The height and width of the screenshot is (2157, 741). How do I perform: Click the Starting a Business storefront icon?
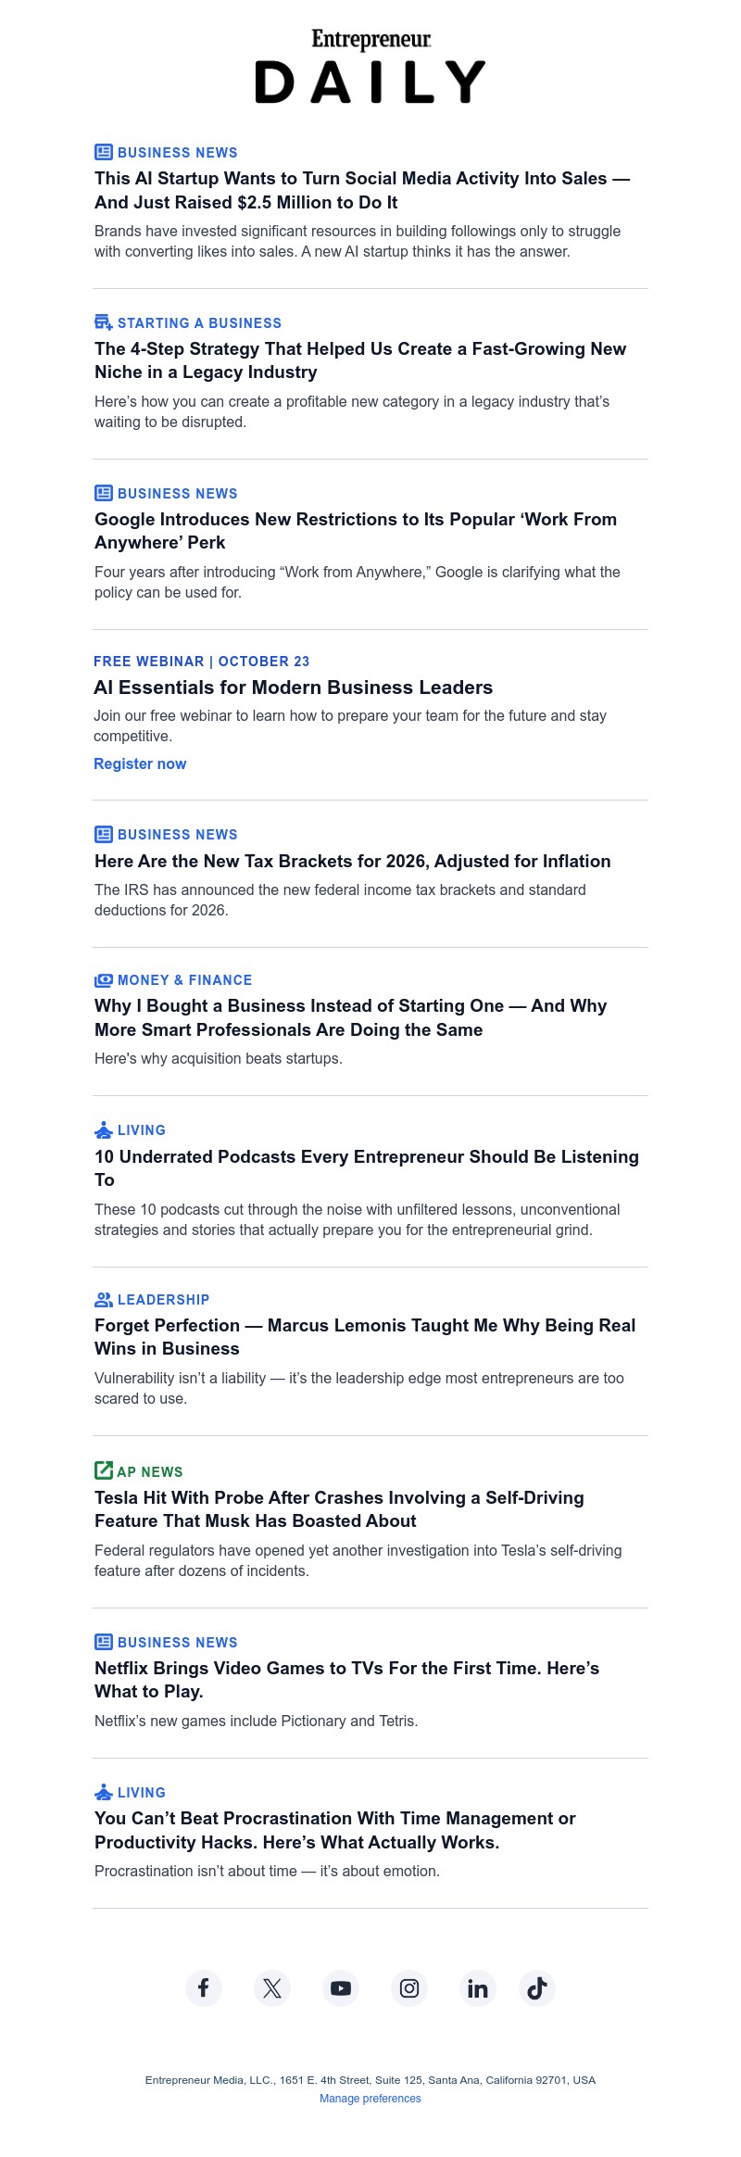(x=104, y=322)
